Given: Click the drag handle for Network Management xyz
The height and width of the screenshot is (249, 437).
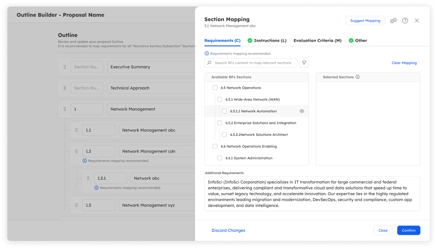Looking at the screenshot, I should pos(76,205).
